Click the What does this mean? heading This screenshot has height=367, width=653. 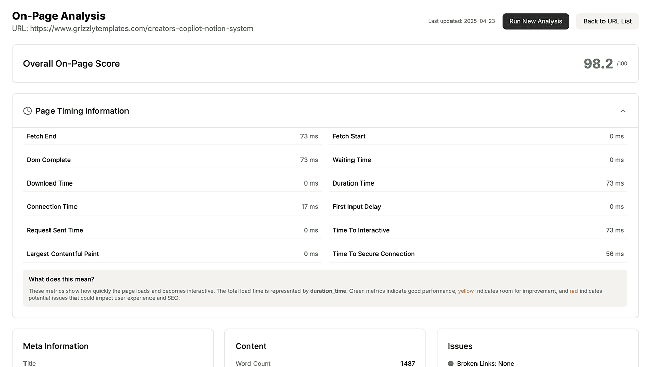(x=61, y=279)
